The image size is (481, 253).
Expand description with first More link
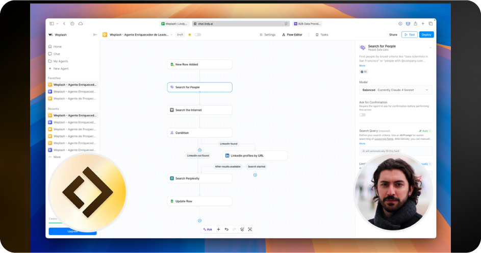[x=362, y=66]
